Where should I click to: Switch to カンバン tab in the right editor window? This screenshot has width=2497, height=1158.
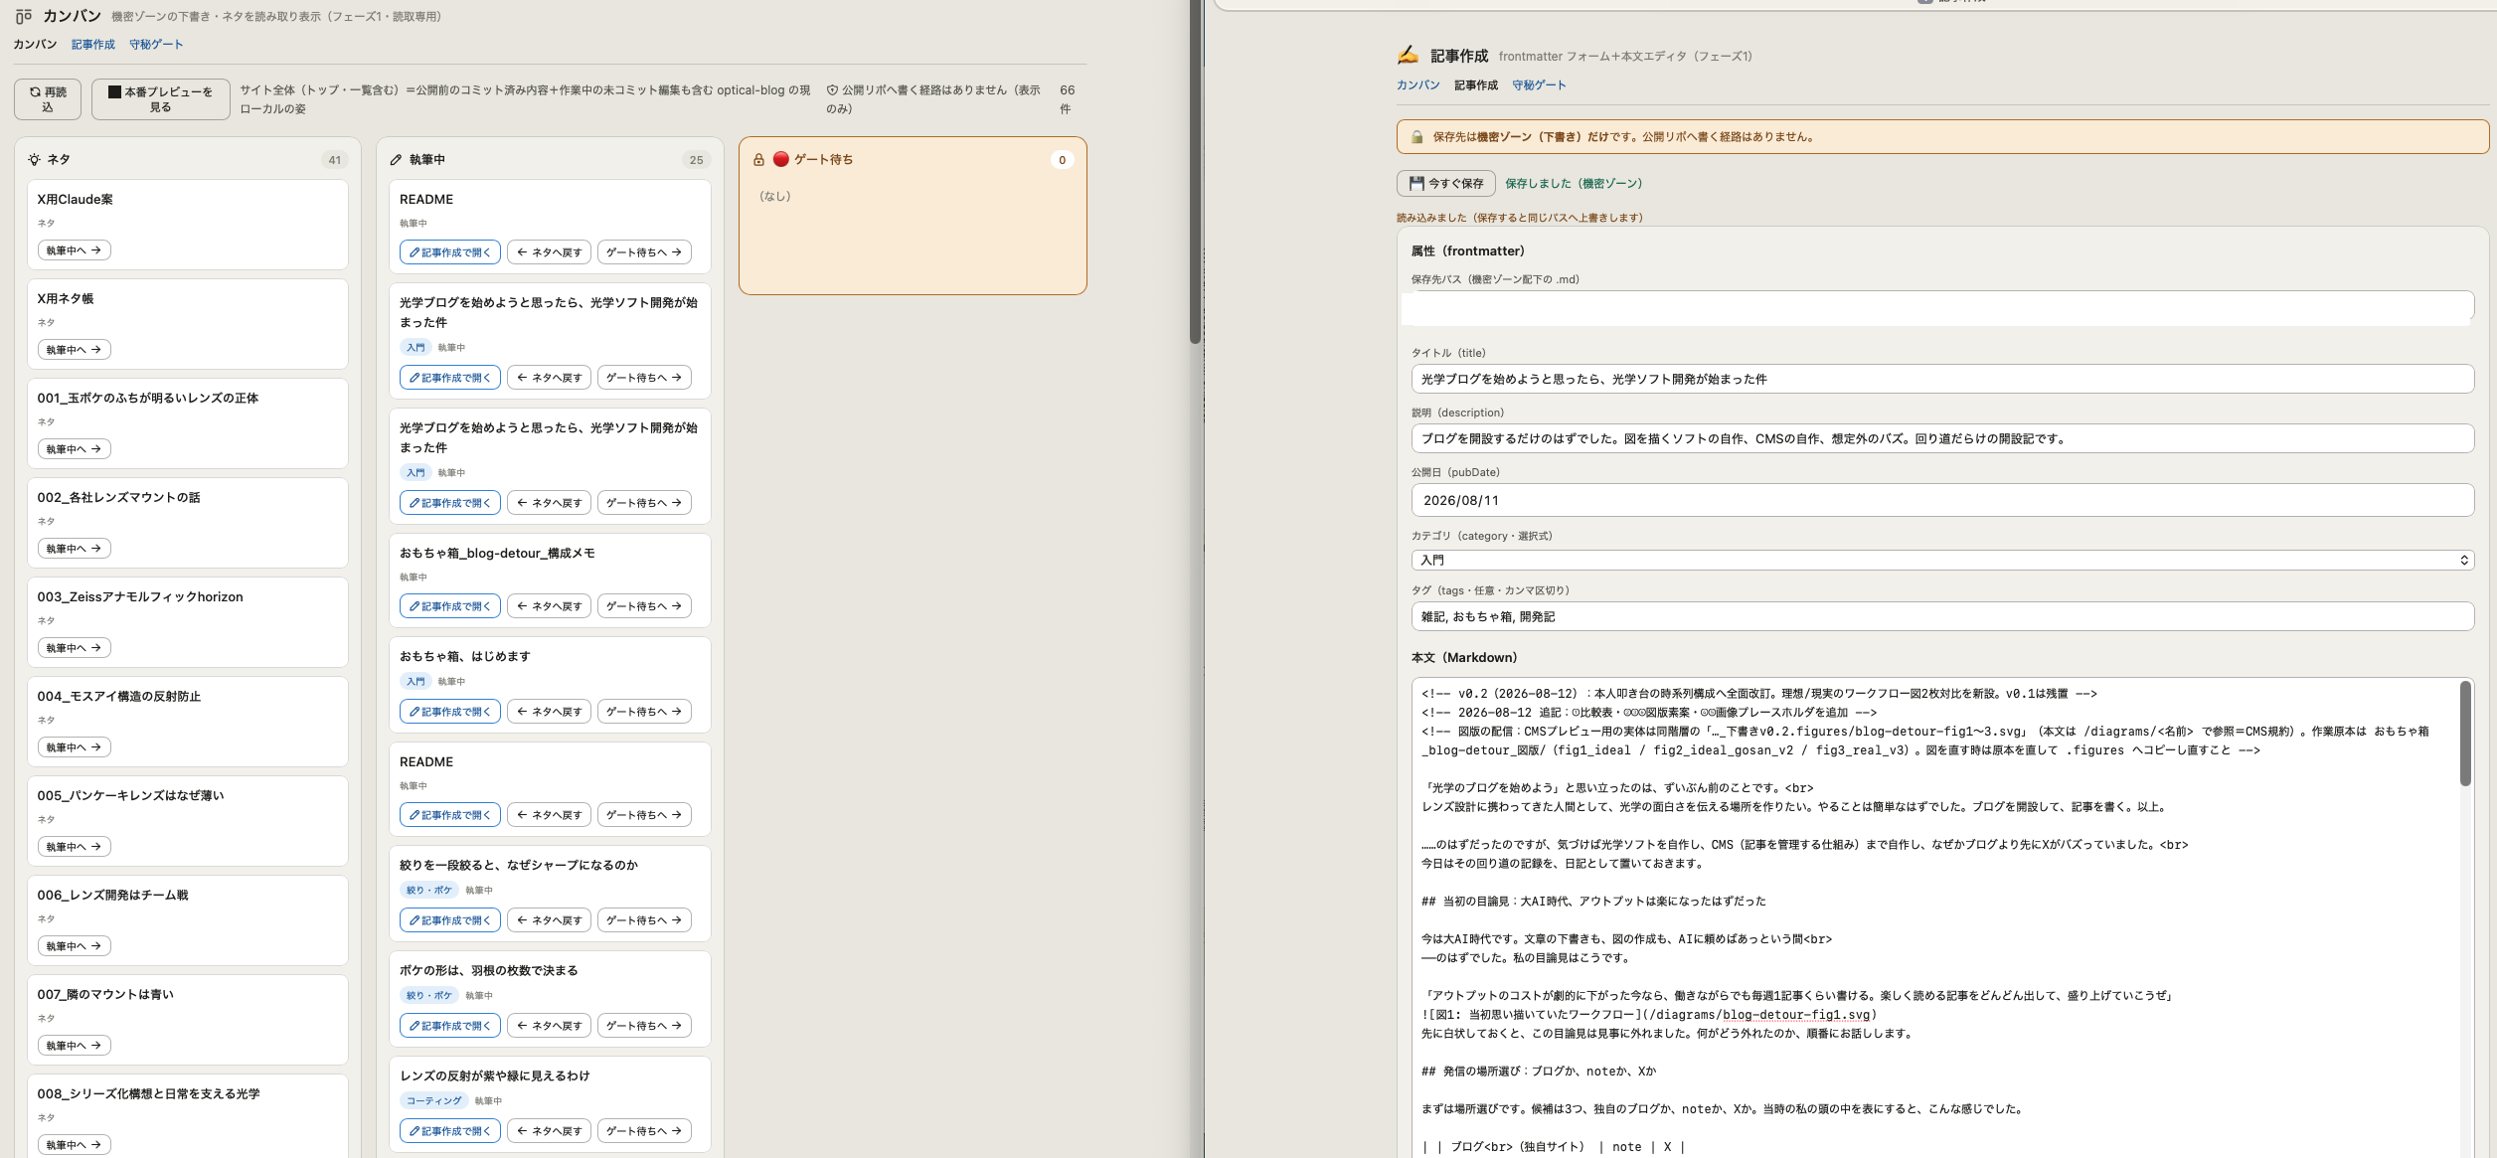pyautogui.click(x=1417, y=85)
